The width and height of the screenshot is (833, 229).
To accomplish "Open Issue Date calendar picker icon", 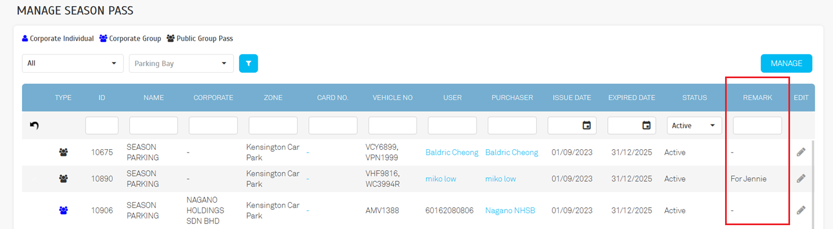I will coord(587,126).
